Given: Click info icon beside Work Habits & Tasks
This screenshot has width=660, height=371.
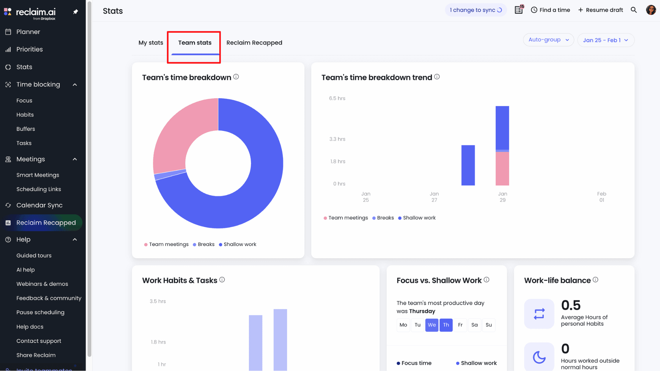Looking at the screenshot, I should (x=222, y=280).
